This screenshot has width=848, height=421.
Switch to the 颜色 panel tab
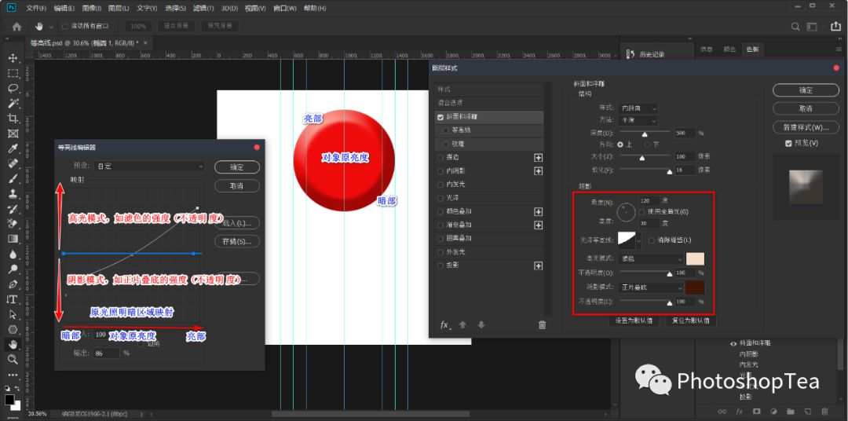[x=729, y=49]
